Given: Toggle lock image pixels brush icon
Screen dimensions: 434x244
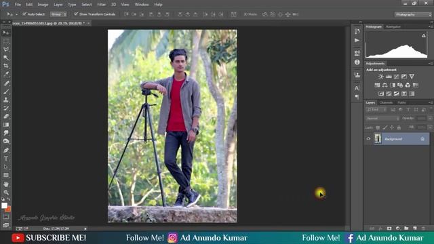Looking at the screenshot, I should (384, 127).
